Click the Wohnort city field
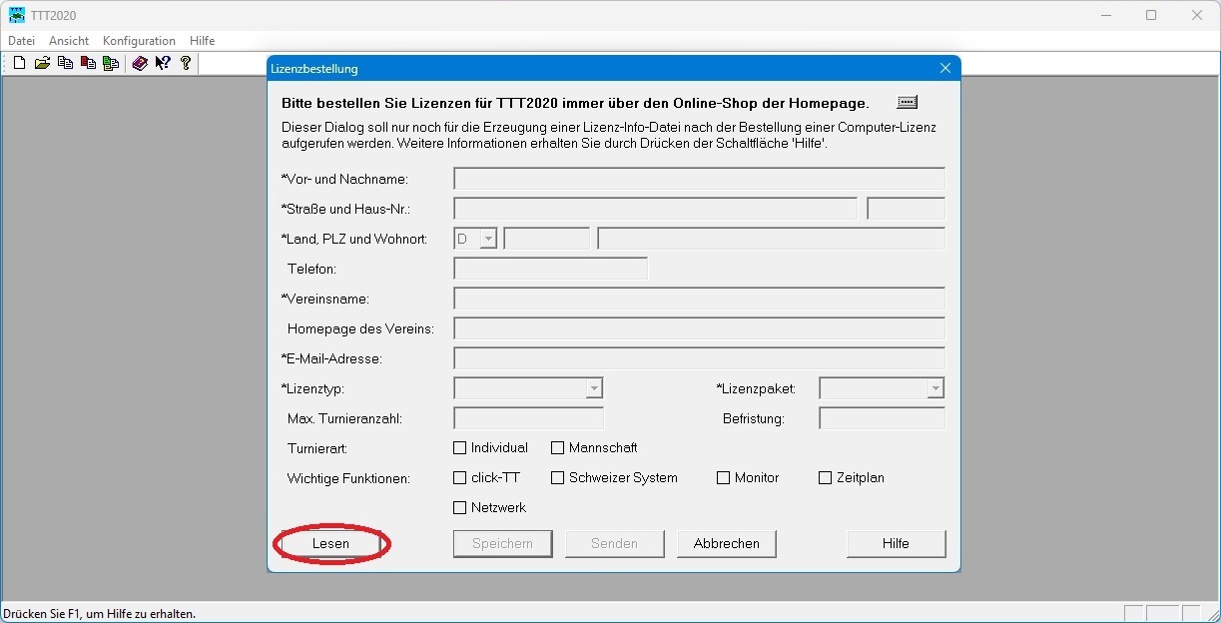 771,239
